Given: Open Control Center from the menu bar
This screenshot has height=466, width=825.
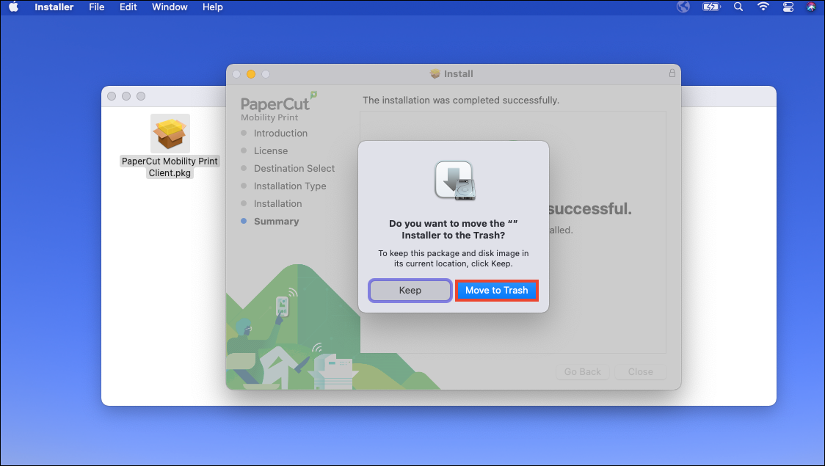Looking at the screenshot, I should [788, 7].
